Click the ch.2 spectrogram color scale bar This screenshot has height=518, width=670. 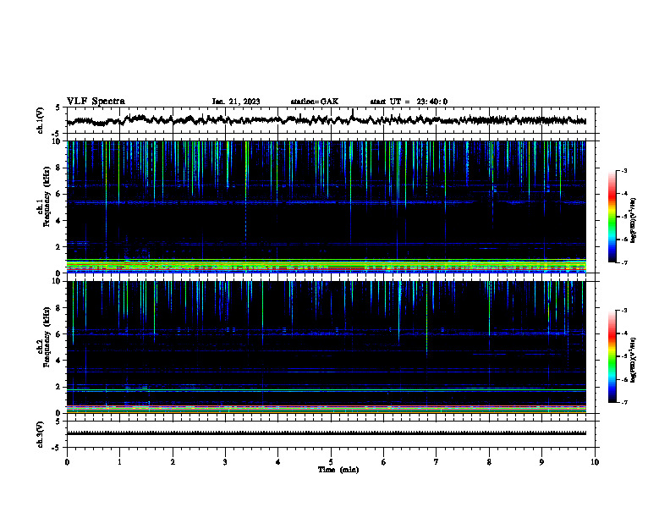[x=612, y=356]
